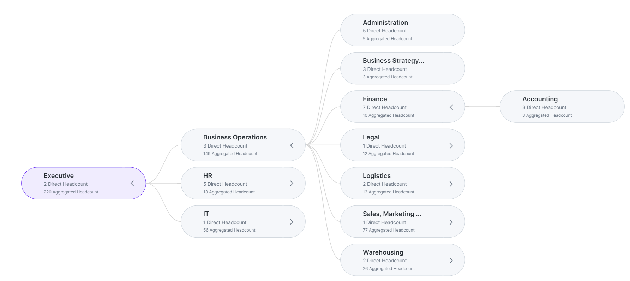The width and height of the screenshot is (630, 281).
Task: Collapse the Business Operations chevron
Action: click(292, 145)
